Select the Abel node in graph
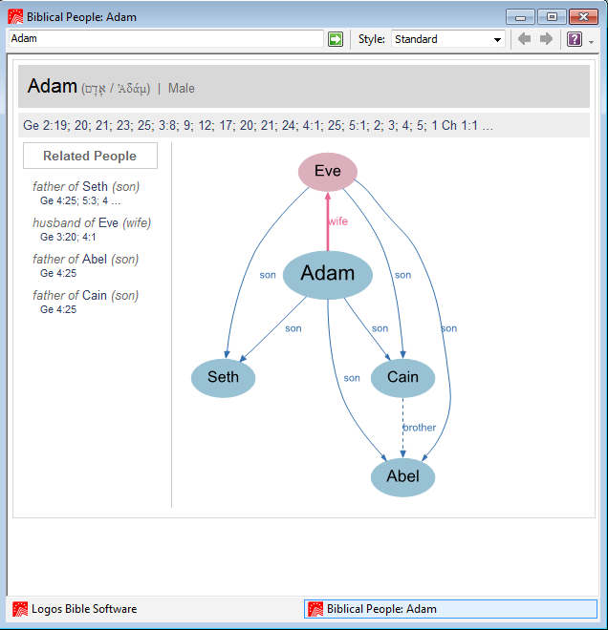This screenshot has height=630, width=608. pyautogui.click(x=402, y=477)
